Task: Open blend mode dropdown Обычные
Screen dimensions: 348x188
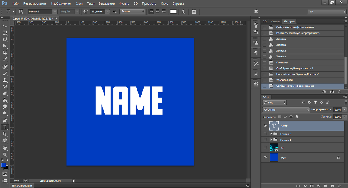Action: tap(286, 110)
